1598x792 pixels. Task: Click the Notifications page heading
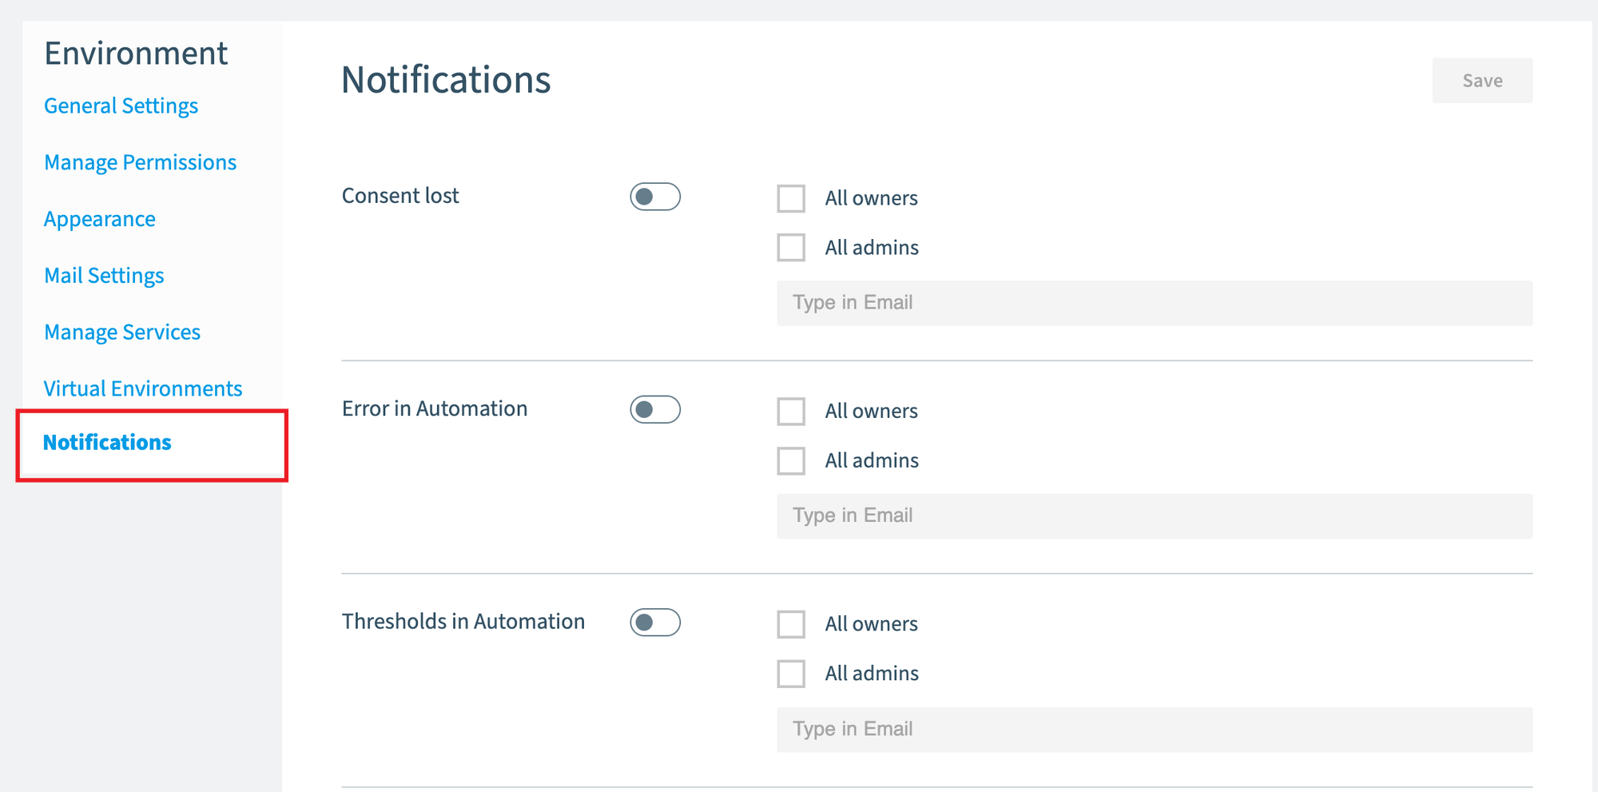click(x=447, y=80)
